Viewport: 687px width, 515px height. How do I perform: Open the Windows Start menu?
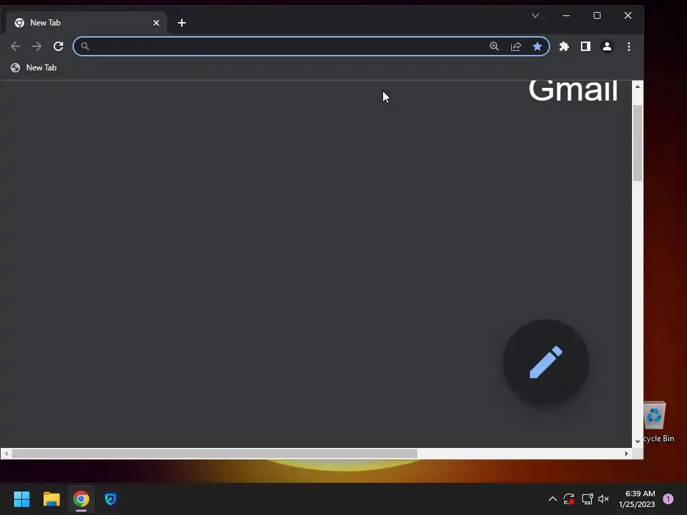pos(21,499)
